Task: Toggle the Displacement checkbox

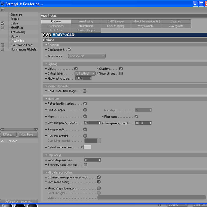Action: (69, 49)
